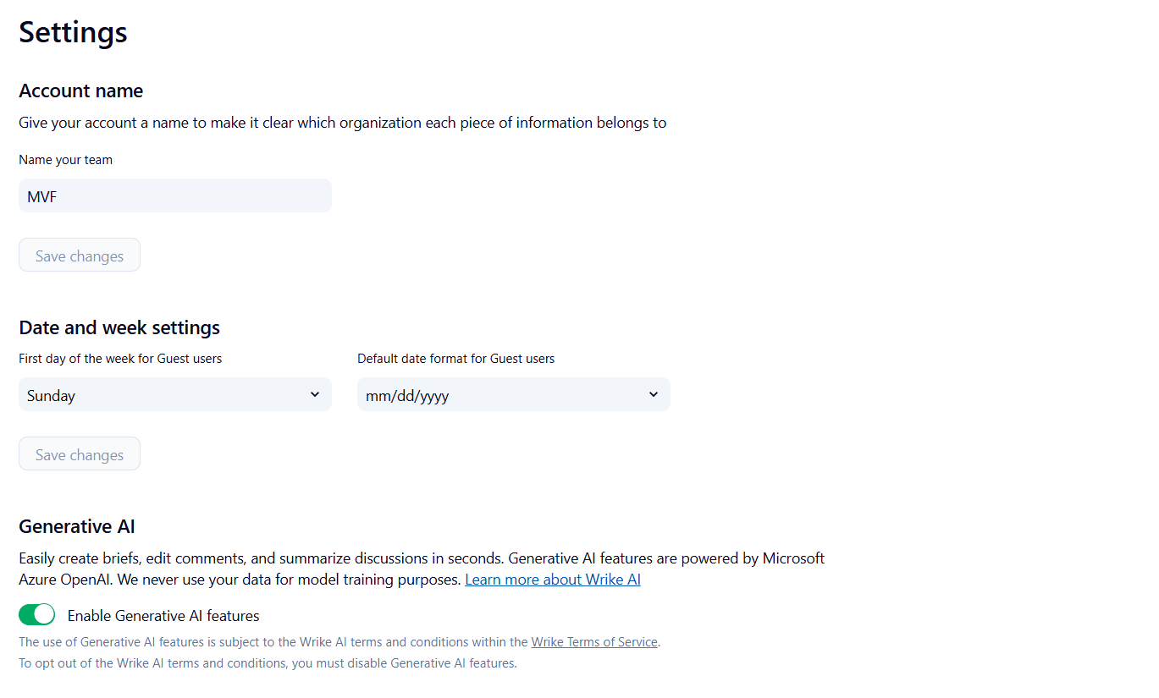The height and width of the screenshot is (698, 1159).
Task: Click the first day of week selector for Guests
Action: (x=174, y=394)
